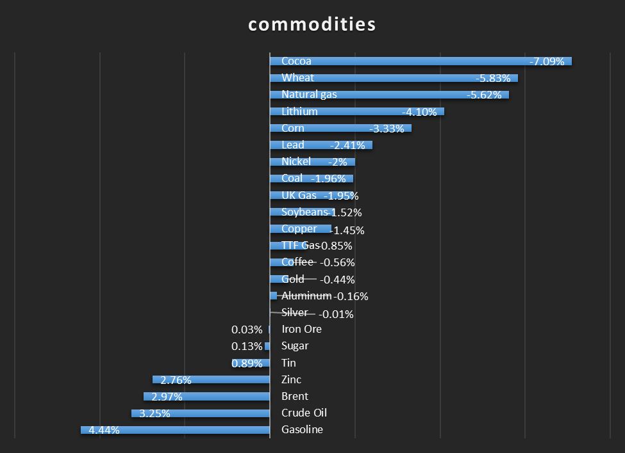Click the -7.09% data label
The image size is (625, 453).
[x=547, y=62]
